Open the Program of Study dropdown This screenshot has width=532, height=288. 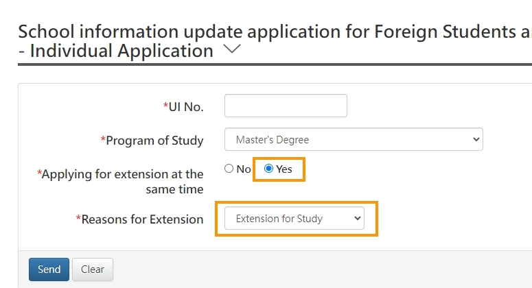pyautogui.click(x=354, y=139)
